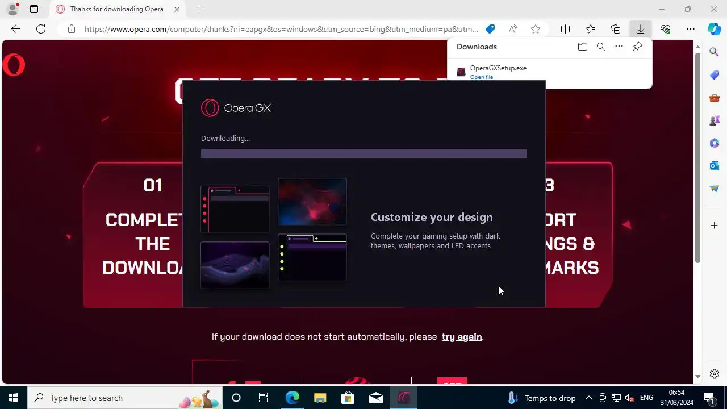Pin the Downloads panel
Screen dimensions: 727x409
(637, 47)
